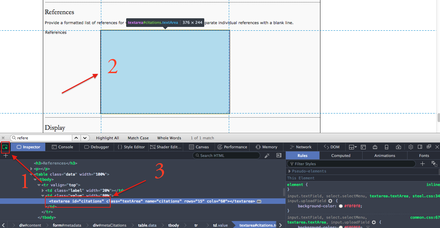Toggle responsive design mode icon
Image resolution: width=440 pixels, height=228 pixels.
pos(387,147)
